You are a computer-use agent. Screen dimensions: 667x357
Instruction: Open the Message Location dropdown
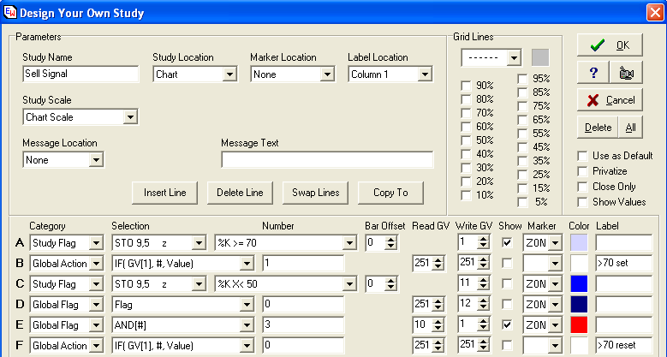tap(95, 160)
